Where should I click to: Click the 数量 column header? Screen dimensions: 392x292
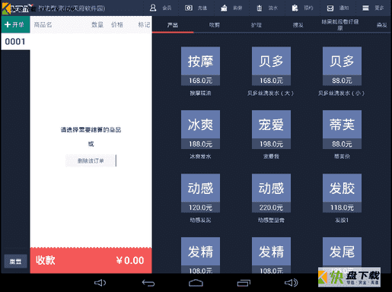(x=97, y=24)
